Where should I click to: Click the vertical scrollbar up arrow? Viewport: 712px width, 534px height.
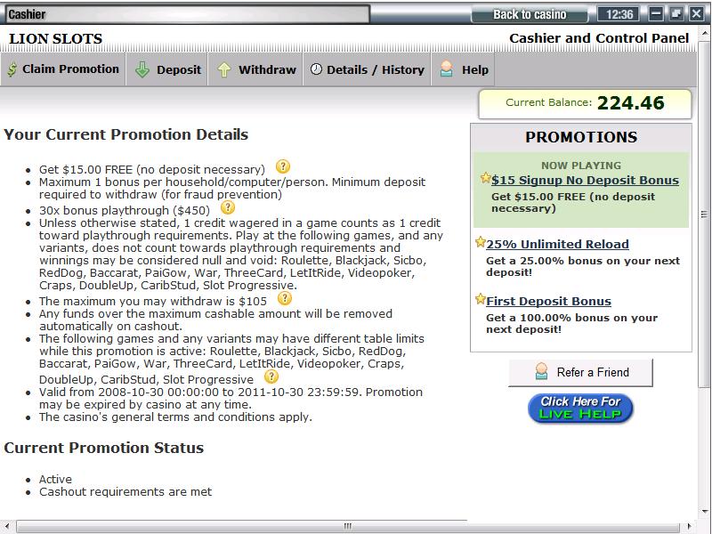click(x=704, y=33)
